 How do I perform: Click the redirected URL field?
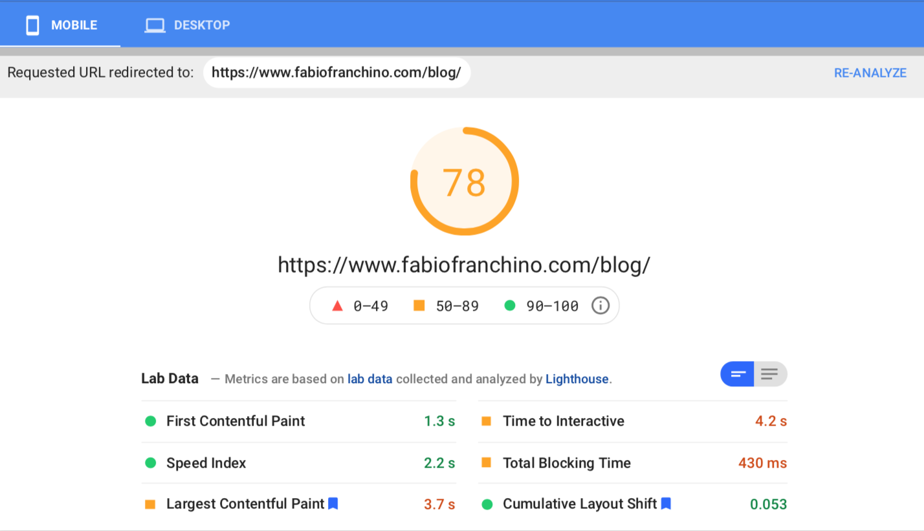[336, 73]
